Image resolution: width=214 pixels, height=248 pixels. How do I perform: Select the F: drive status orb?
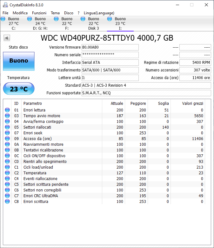(x=56, y=19)
